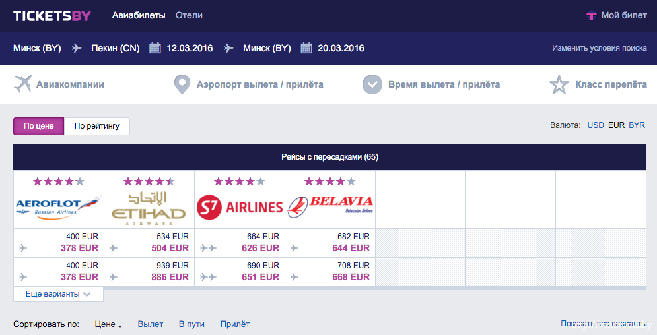The width and height of the screenshot is (657, 335).
Task: Open the Время вылета / прилёта filter
Action: (x=444, y=84)
